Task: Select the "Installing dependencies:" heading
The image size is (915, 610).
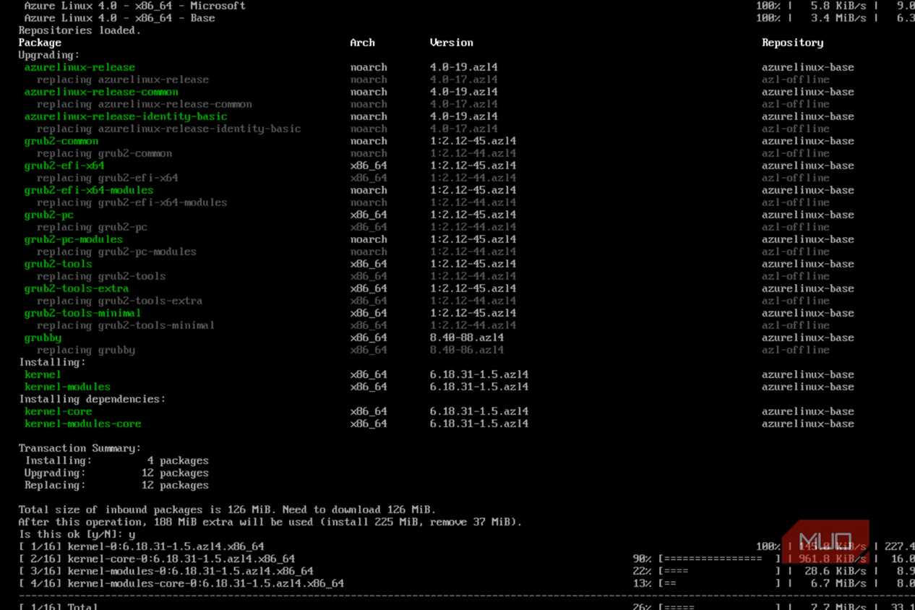Action: tap(92, 399)
